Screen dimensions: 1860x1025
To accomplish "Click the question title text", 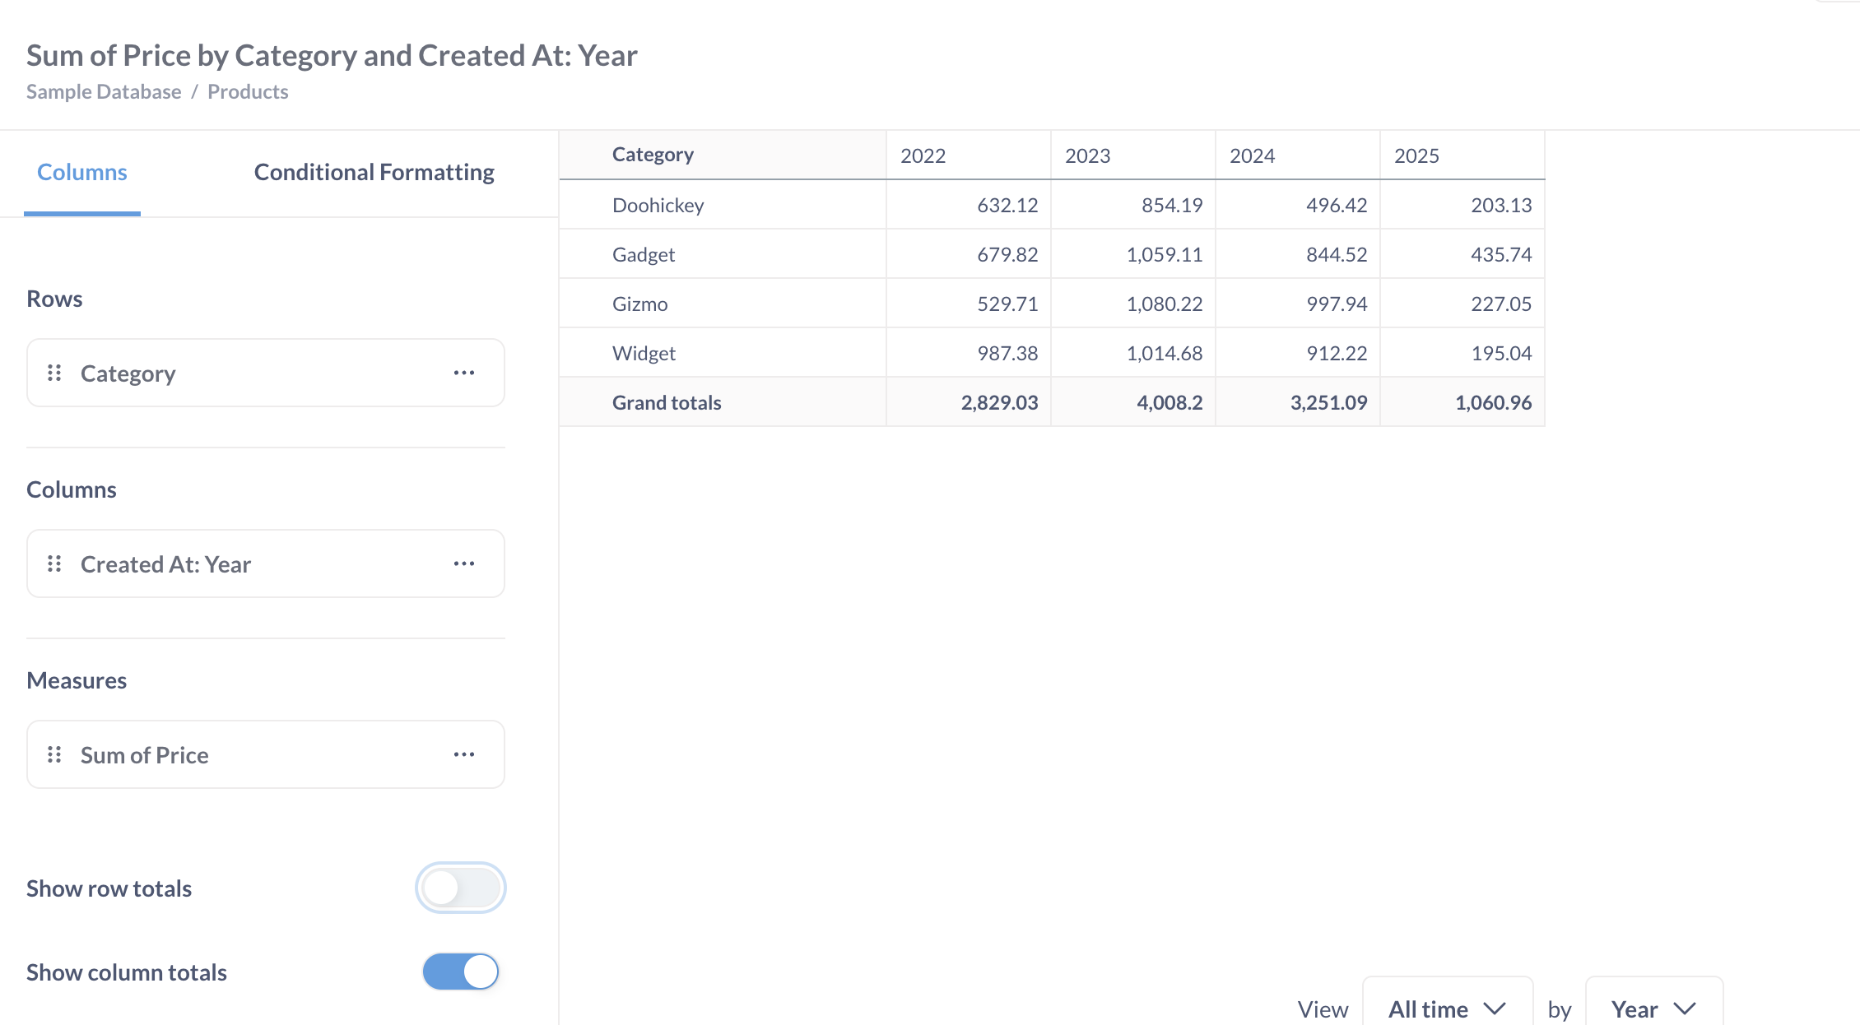I will click(x=332, y=55).
